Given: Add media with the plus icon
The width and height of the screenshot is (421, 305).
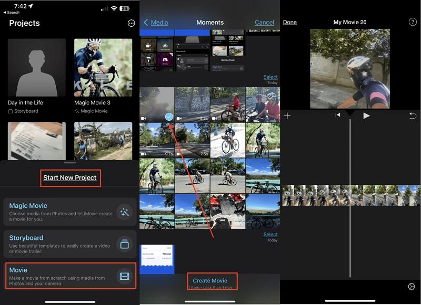Looking at the screenshot, I should tap(287, 116).
